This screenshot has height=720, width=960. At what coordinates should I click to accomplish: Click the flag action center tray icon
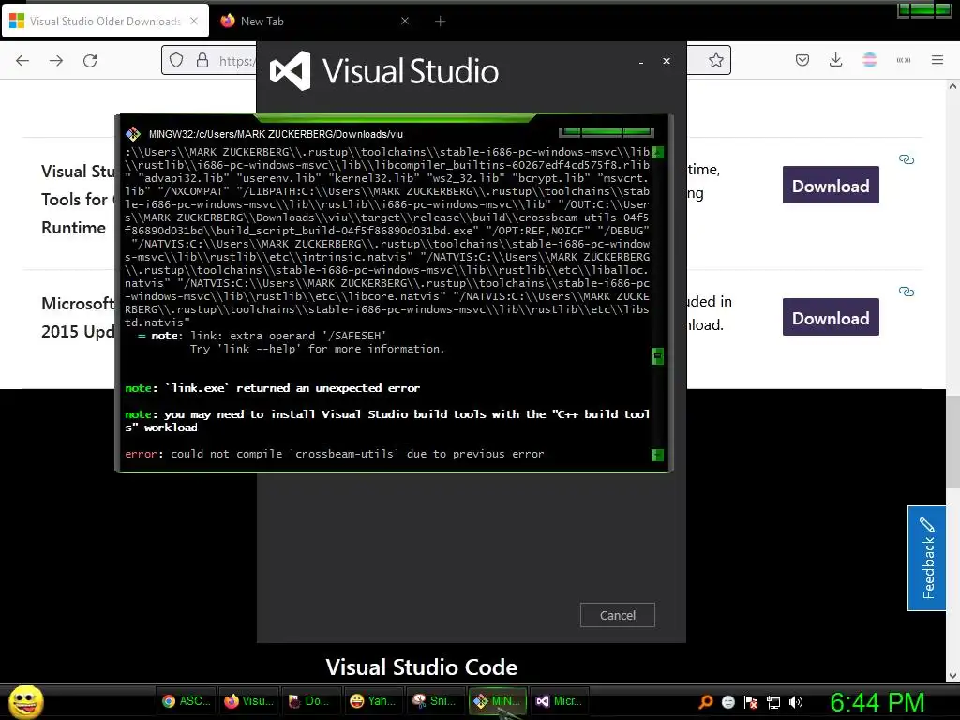click(x=751, y=702)
